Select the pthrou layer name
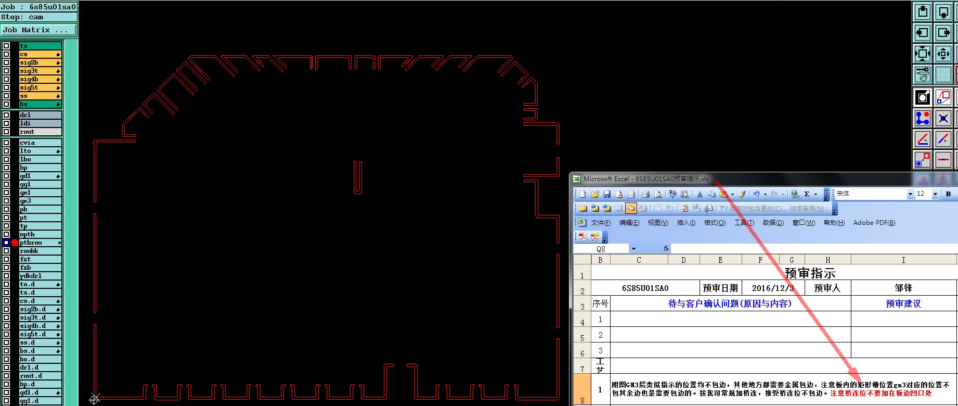Screen dimensions: 958x406 [x=40, y=243]
